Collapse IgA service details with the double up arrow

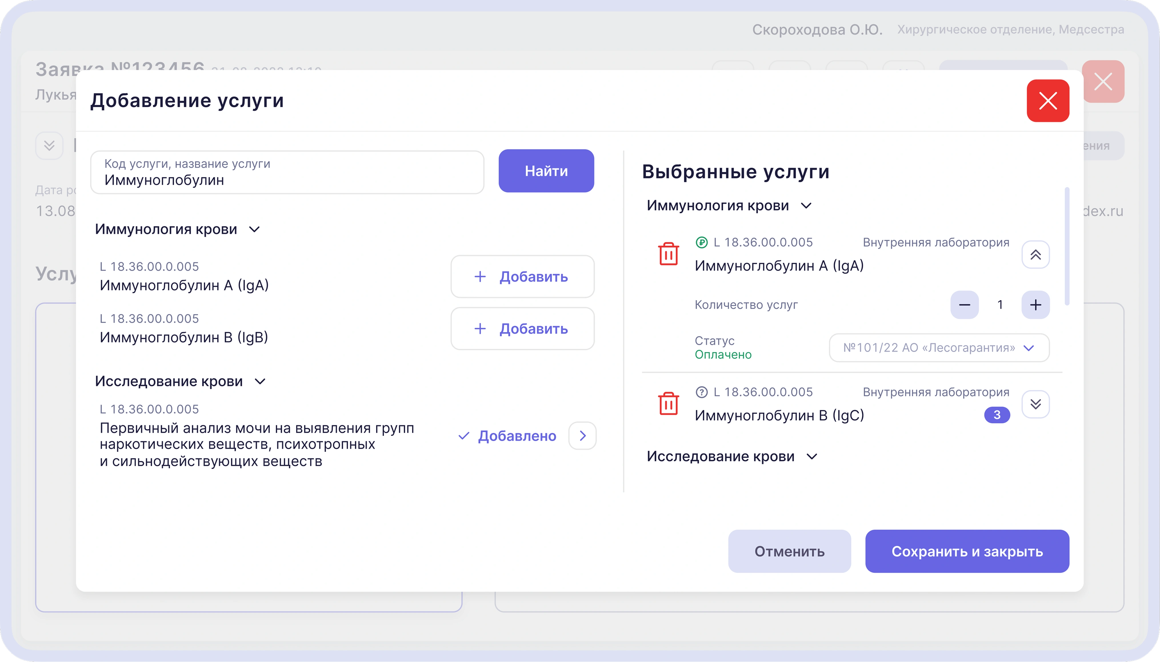click(1036, 255)
